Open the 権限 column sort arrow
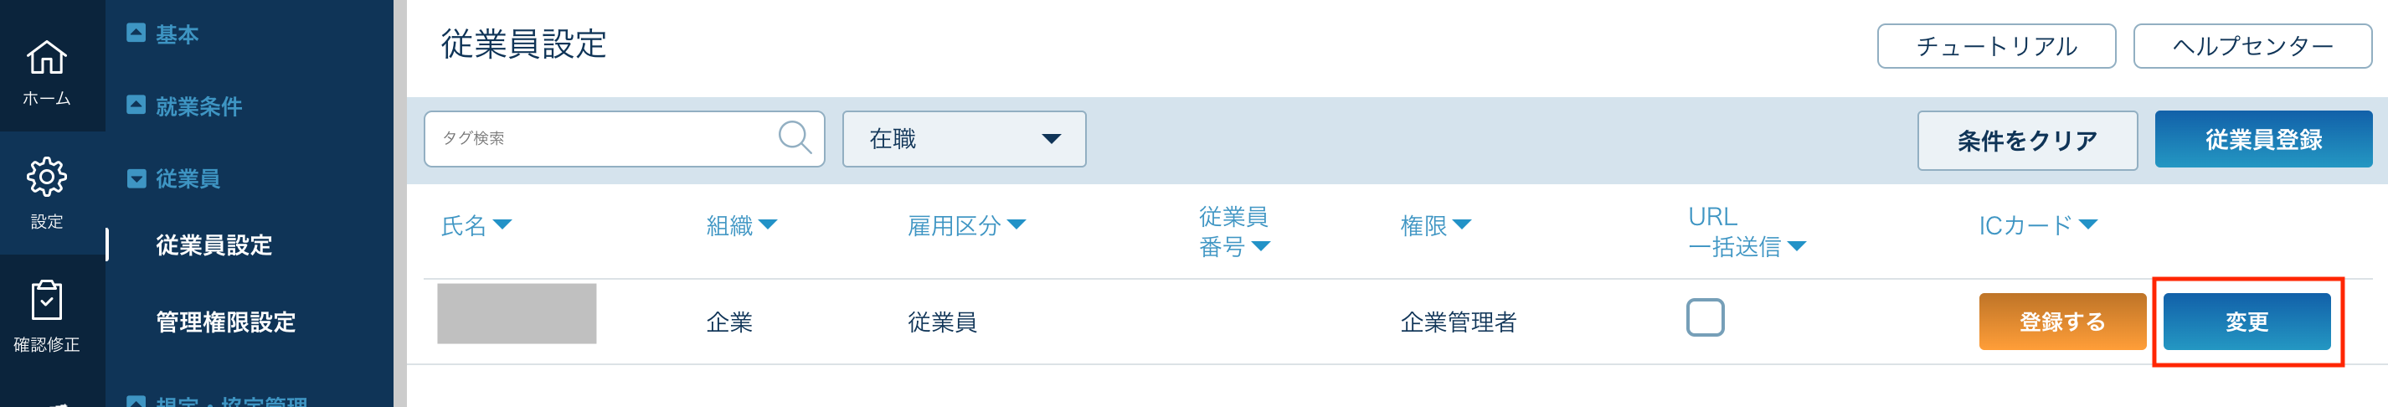 coord(1461,224)
